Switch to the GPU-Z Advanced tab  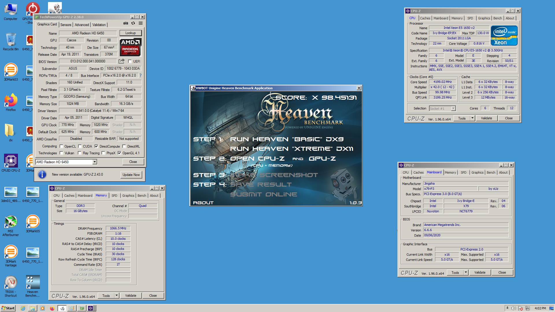82,25
